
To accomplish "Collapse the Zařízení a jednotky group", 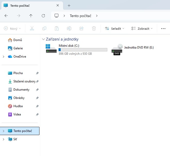I will (43, 40).
